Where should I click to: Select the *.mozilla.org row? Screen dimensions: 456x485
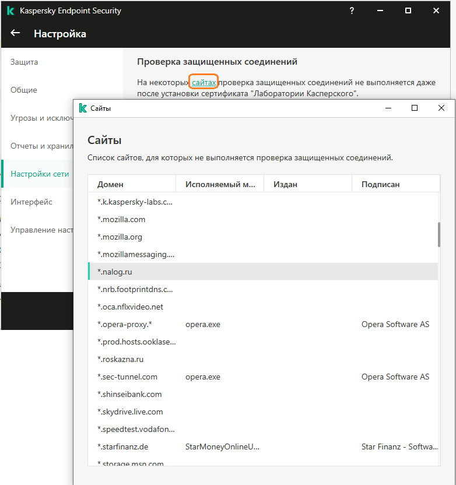[x=263, y=237]
